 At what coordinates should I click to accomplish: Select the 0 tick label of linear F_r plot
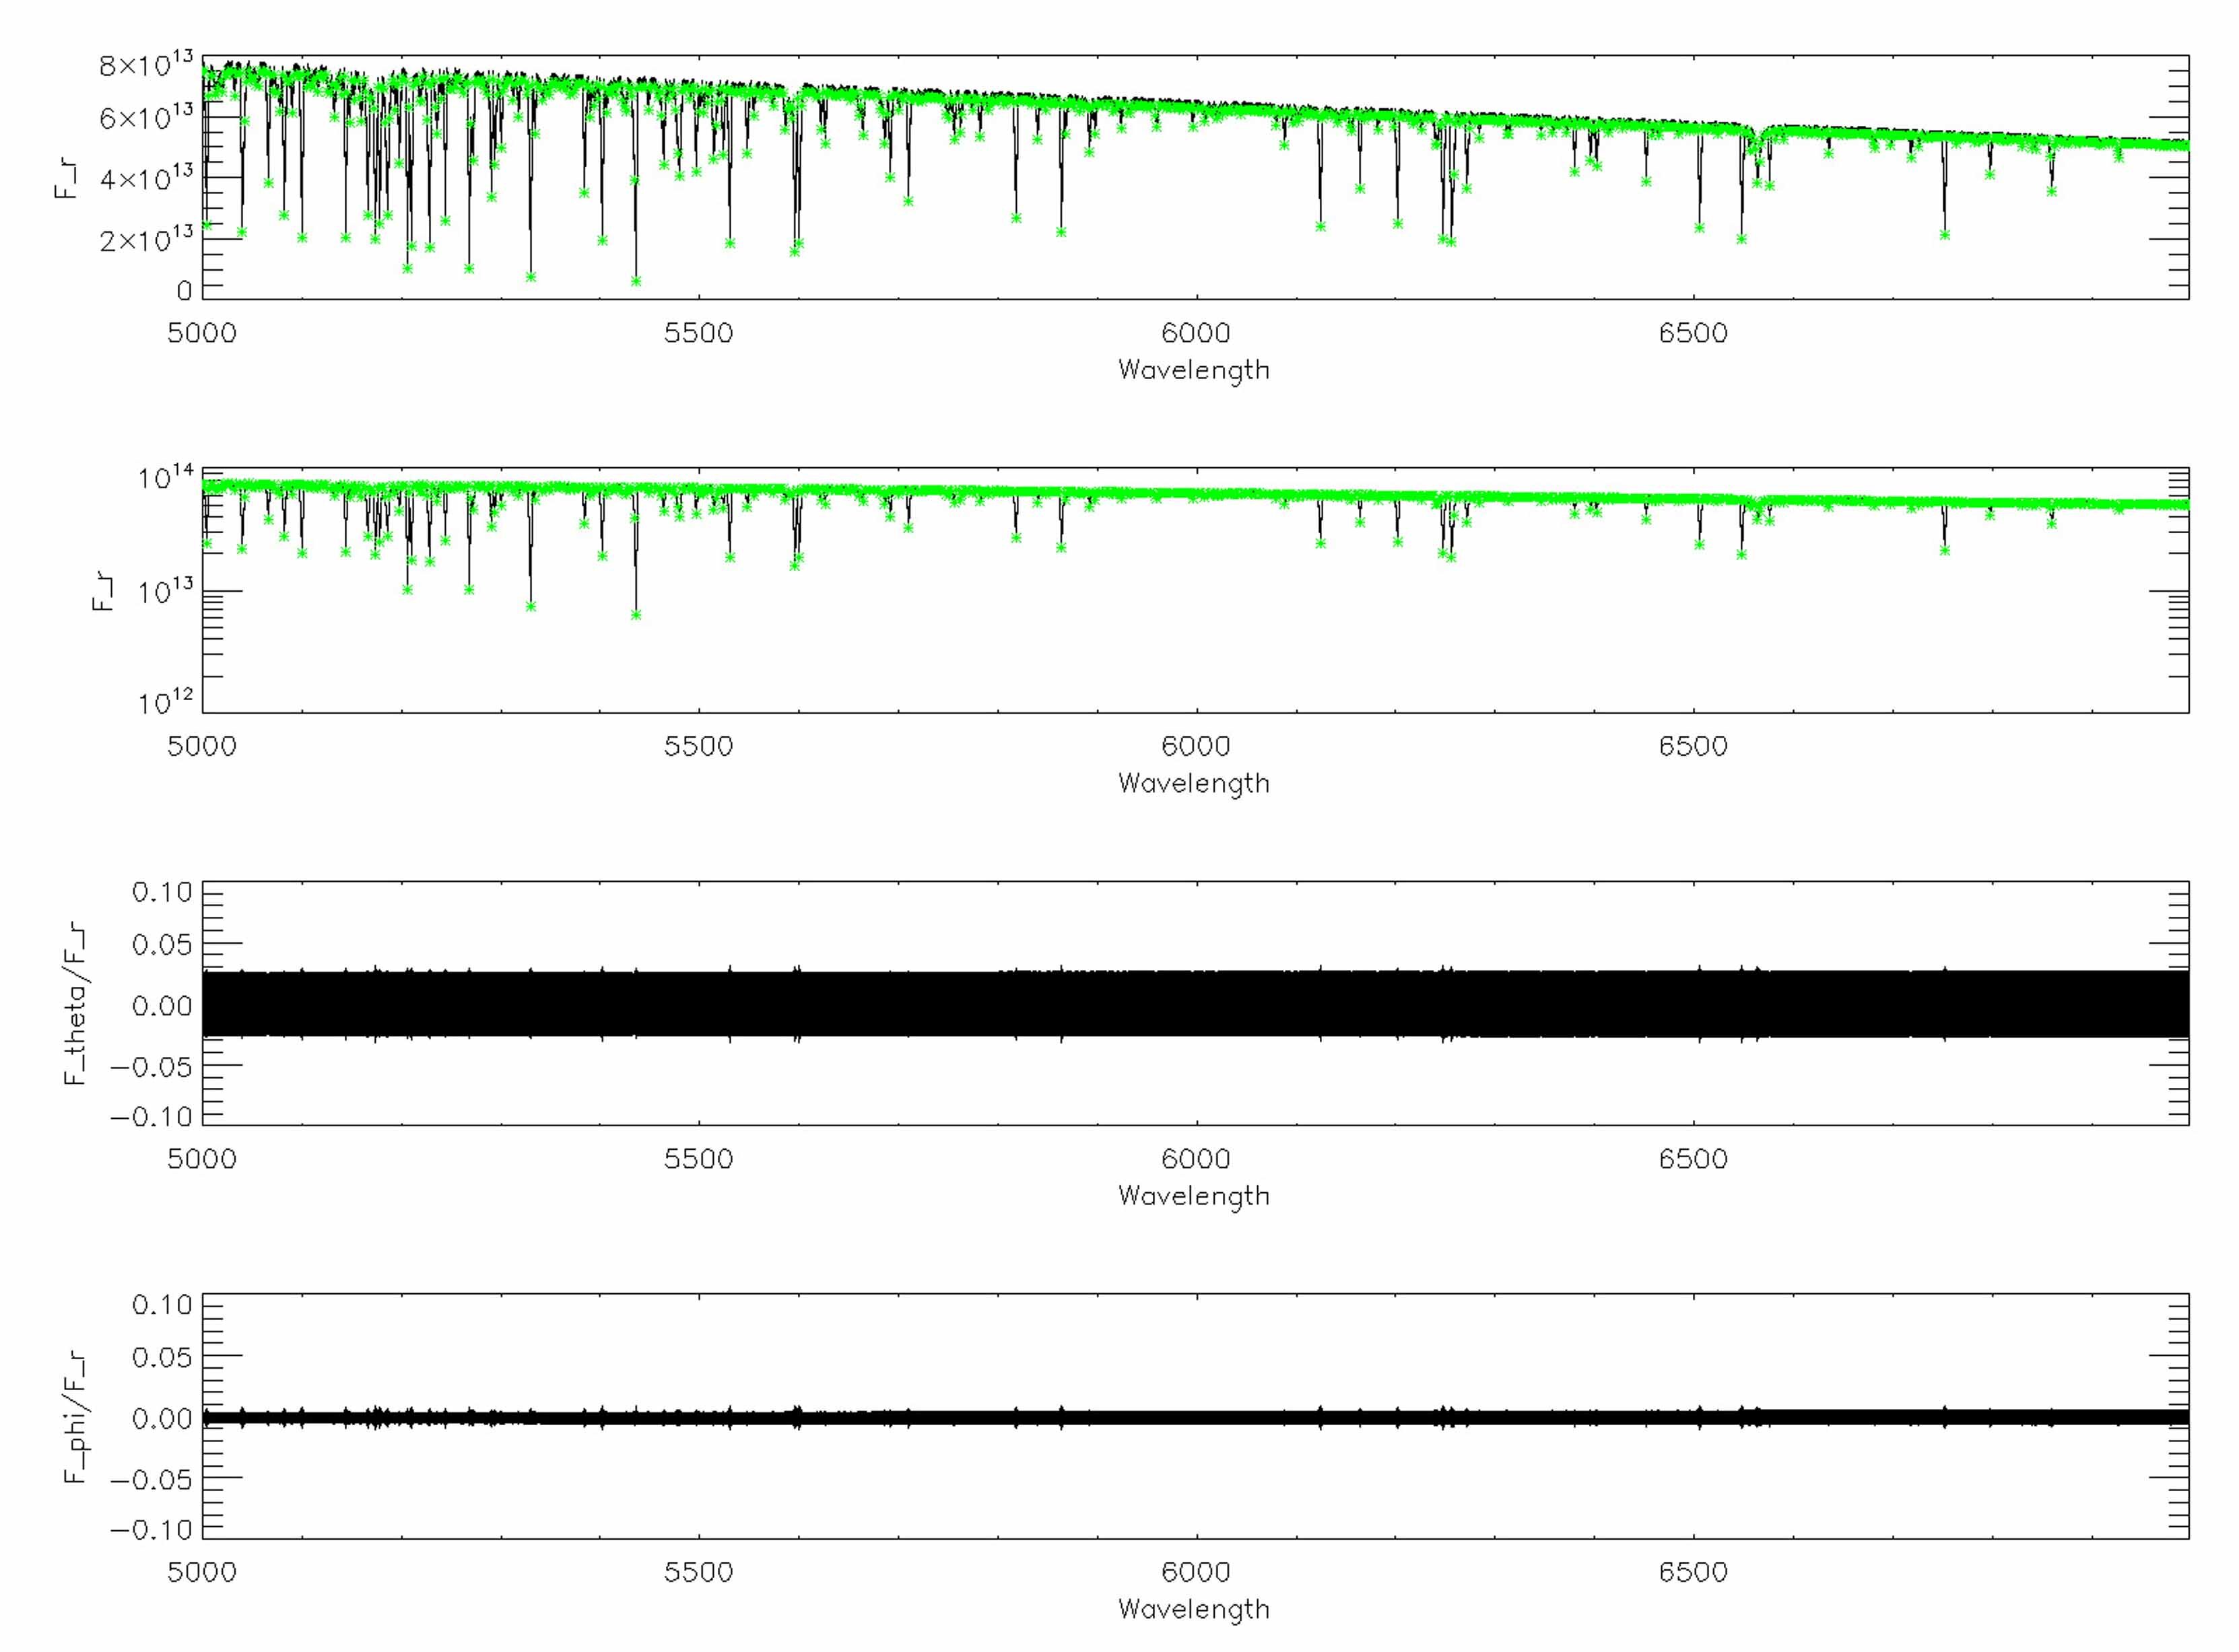[x=184, y=291]
